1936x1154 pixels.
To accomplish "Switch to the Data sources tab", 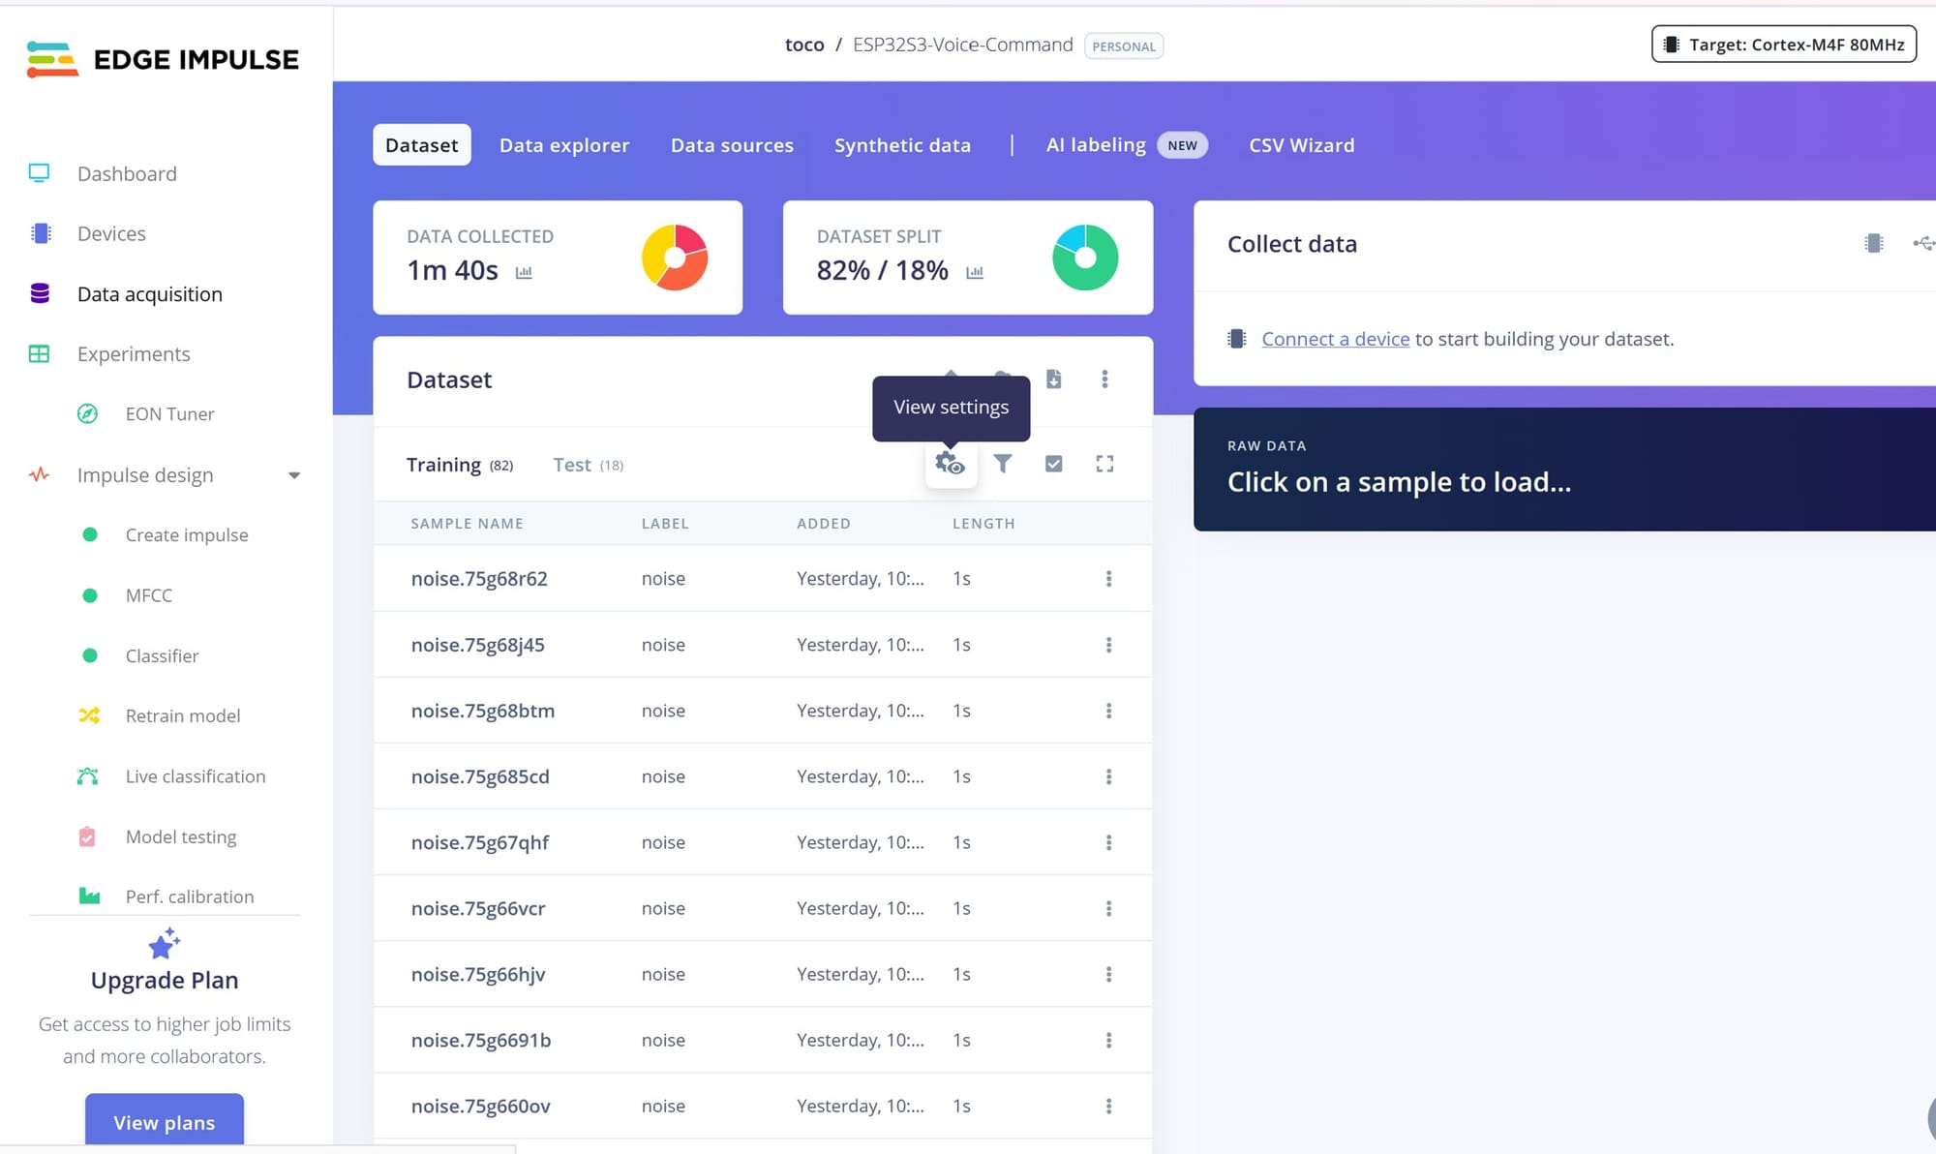I will pyautogui.click(x=732, y=145).
